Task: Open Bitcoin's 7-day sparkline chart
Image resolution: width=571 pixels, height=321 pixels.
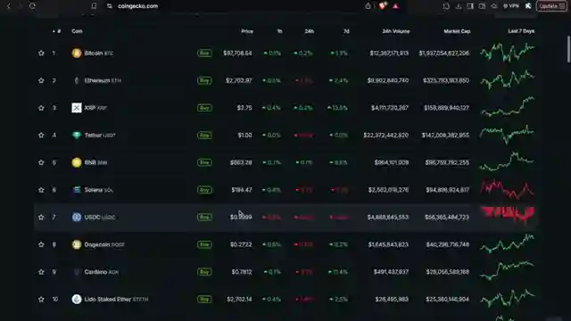Action: click(x=508, y=52)
